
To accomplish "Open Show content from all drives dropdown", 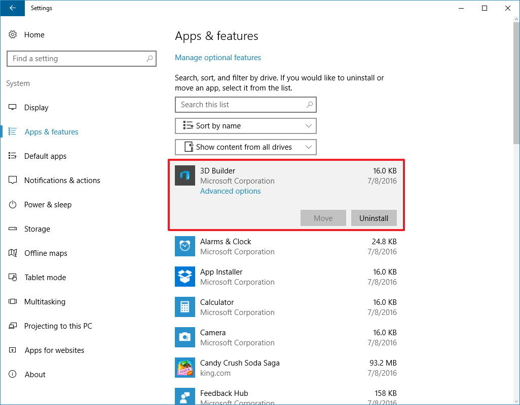I will point(245,147).
